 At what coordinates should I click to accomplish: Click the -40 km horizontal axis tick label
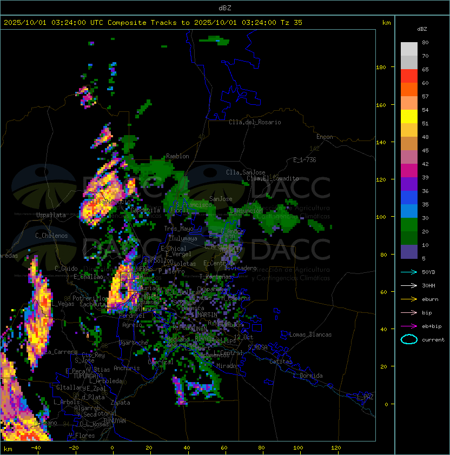[36, 448]
